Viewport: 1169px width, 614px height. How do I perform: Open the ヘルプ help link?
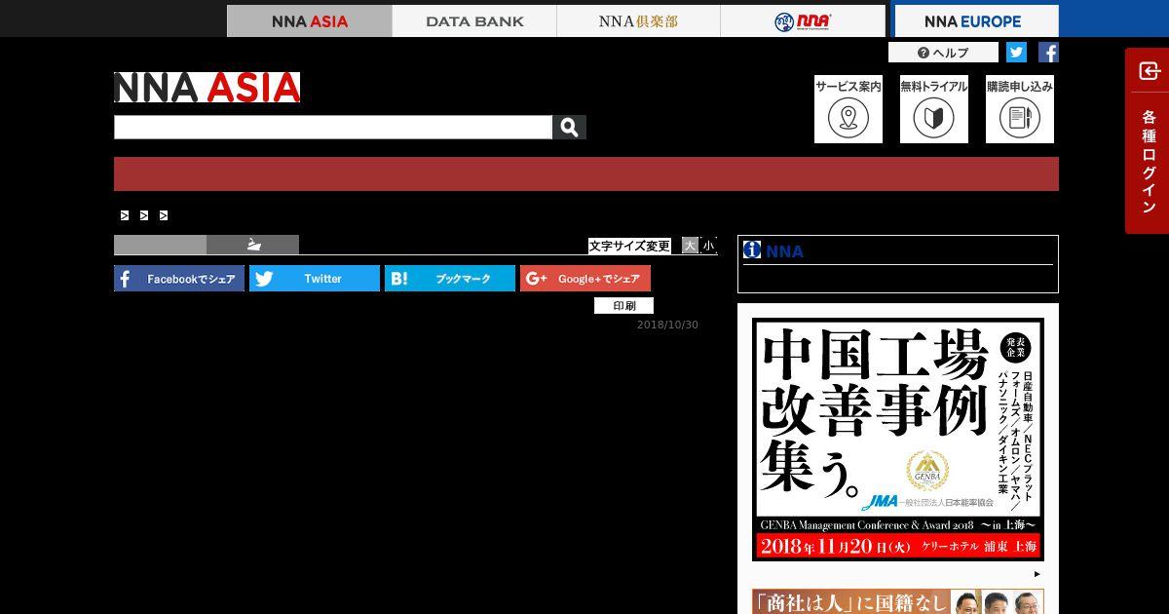tap(943, 53)
